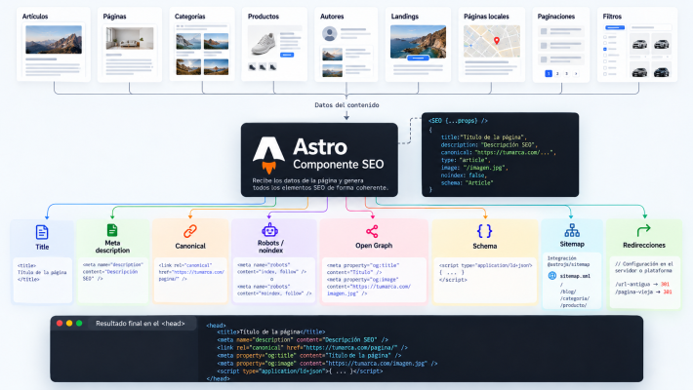
Task: Click the '/url-antigua → 301' redirect line
Action: tap(642, 284)
